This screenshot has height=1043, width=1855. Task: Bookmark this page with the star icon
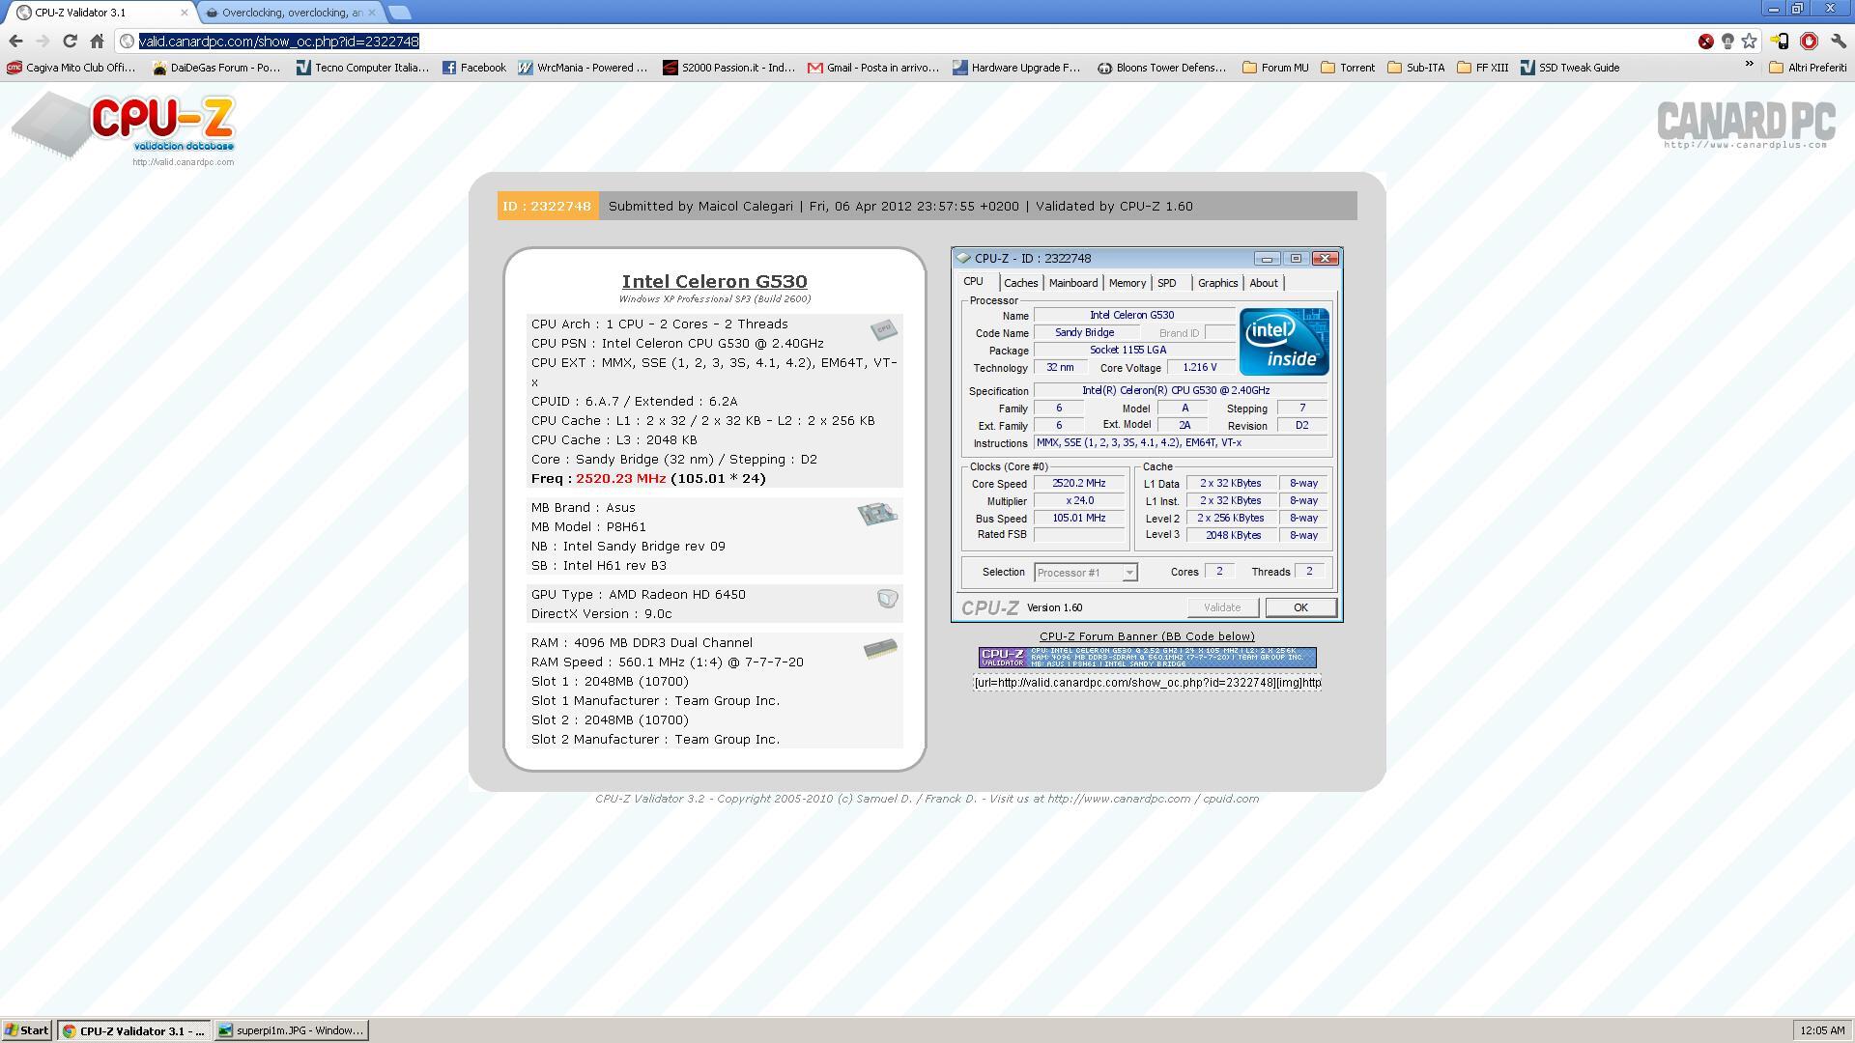pos(1749,42)
